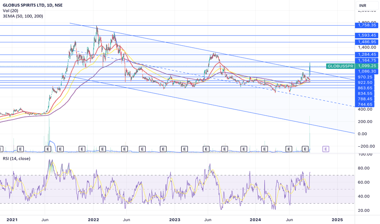
Task: Select the 1,284.45 horizontal line label
Action: [367, 55]
